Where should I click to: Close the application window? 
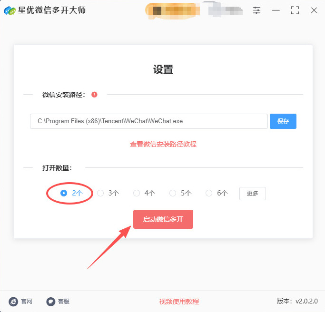coord(314,10)
